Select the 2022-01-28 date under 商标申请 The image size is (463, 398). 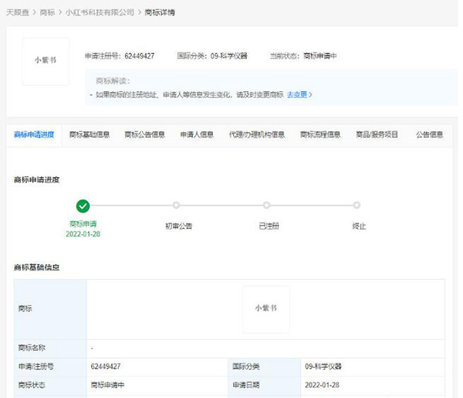coord(83,234)
